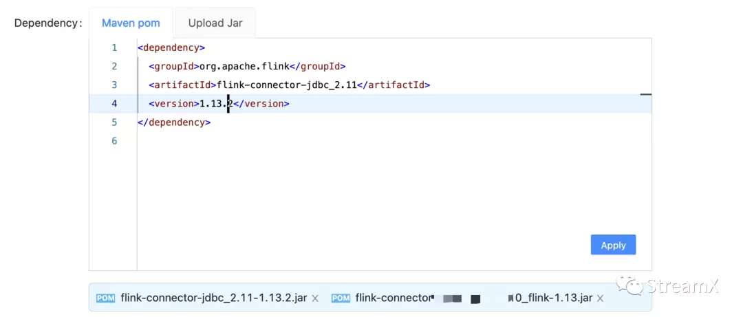Screen dimensions: 743x317
Task: Open the Upload Jar tab
Action: click(x=215, y=23)
